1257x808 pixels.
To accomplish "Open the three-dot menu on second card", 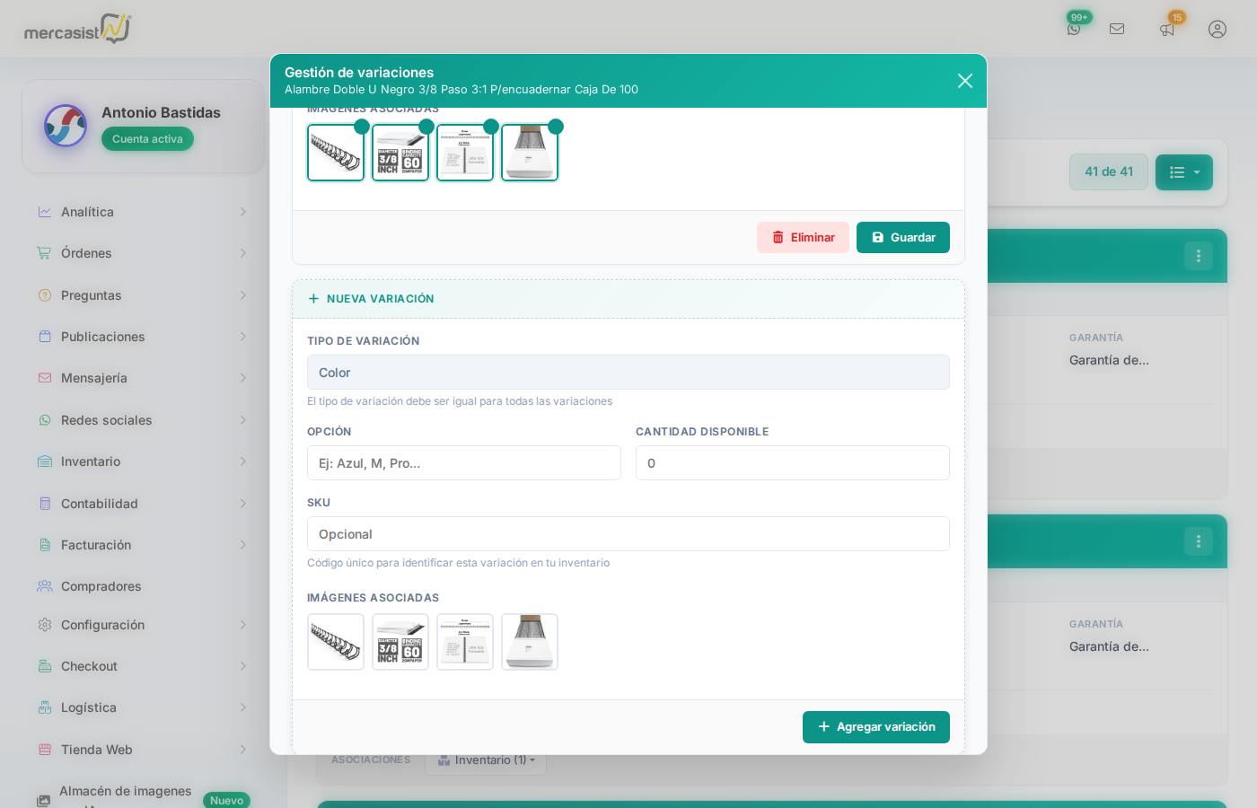I will 1198,541.
